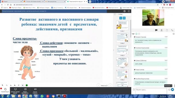This screenshot has height=98, width=175.
Task: Open the chat speech bubble tab
Action: 156,30
